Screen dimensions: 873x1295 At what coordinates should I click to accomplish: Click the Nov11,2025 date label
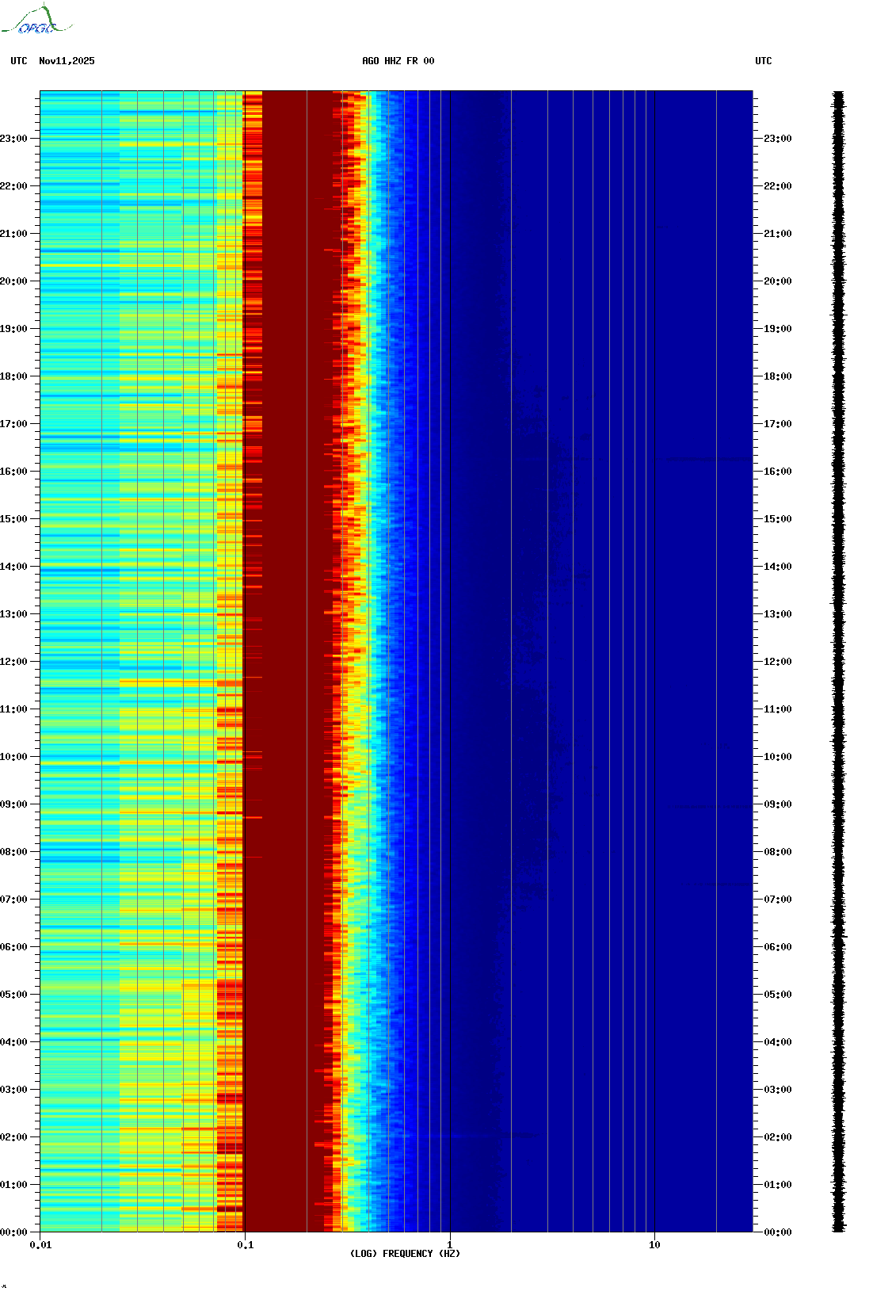[x=67, y=61]
